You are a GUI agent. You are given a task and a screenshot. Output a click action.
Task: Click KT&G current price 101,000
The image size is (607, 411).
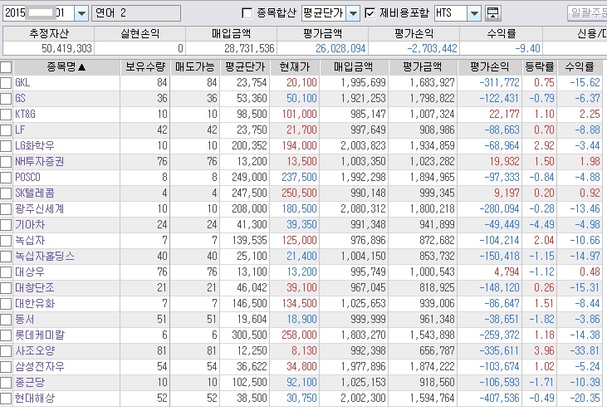tap(299, 115)
